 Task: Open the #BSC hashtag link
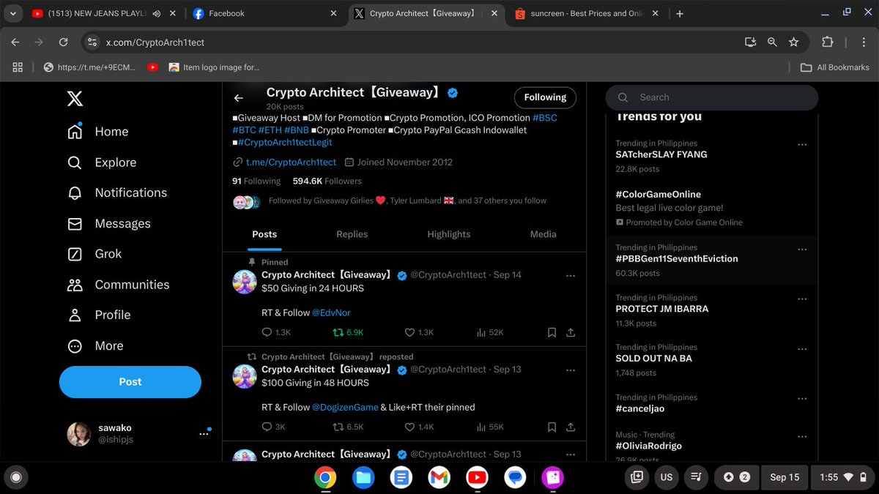545,117
